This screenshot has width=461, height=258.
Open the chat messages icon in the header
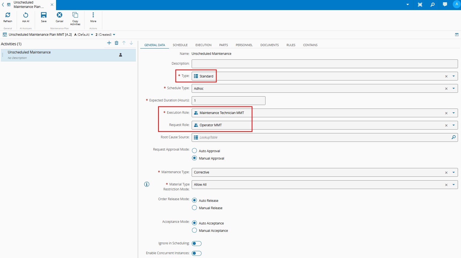pyautogui.click(x=445, y=4)
